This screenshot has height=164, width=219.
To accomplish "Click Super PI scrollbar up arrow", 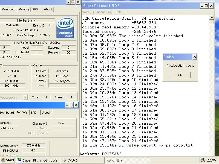I will coord(212,17).
